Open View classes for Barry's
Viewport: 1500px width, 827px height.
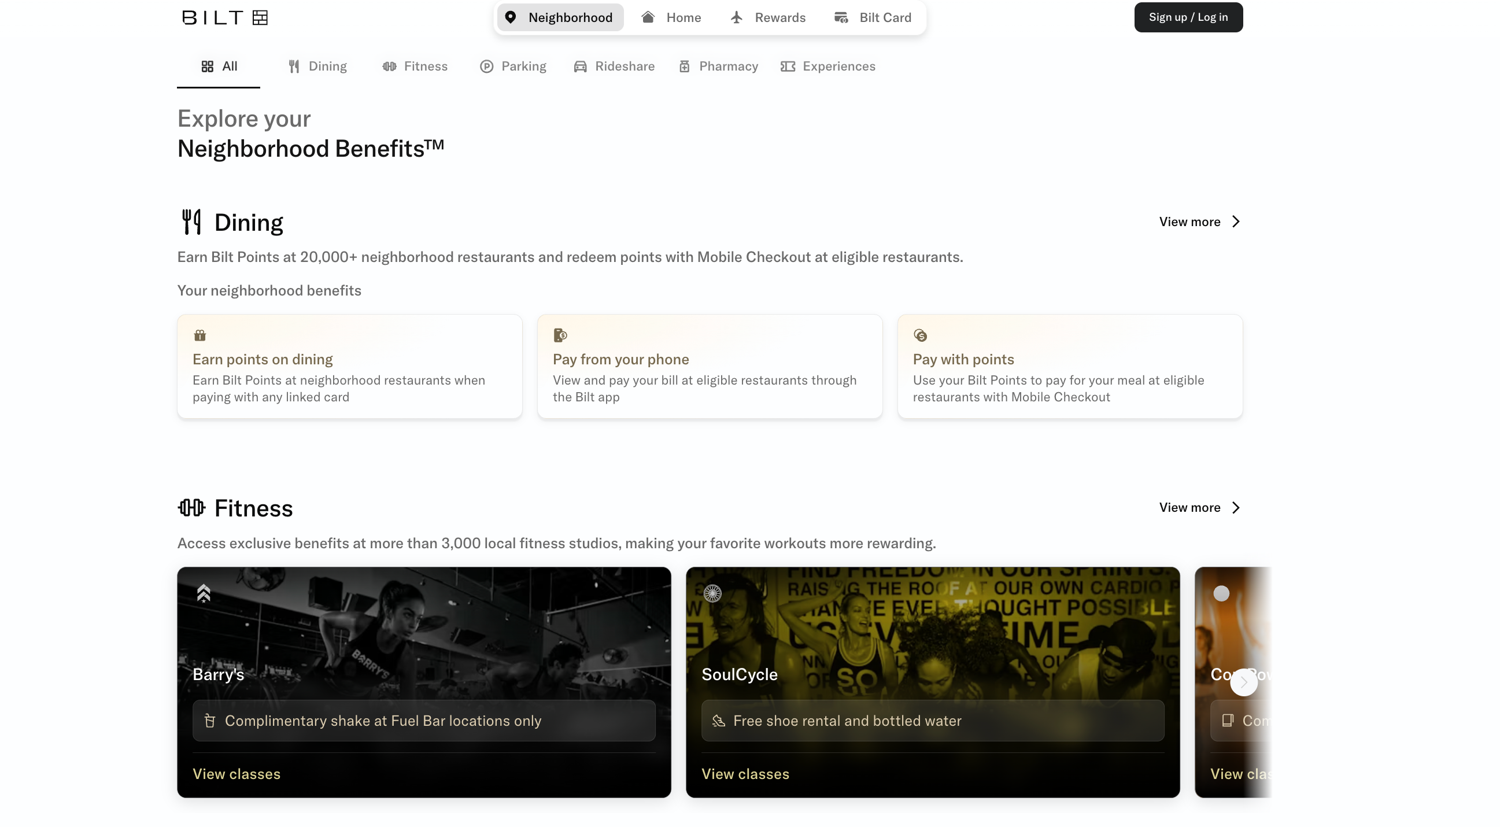(x=237, y=774)
